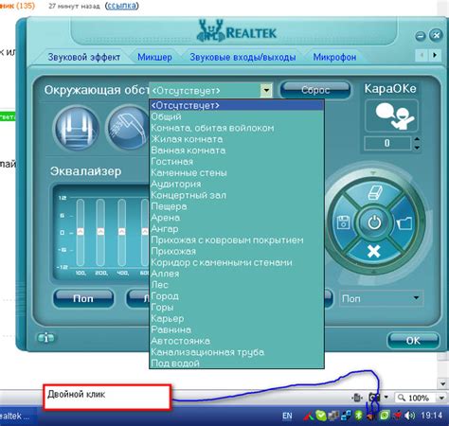
Task: Click the shower bathroom environment icon
Action: (128, 128)
